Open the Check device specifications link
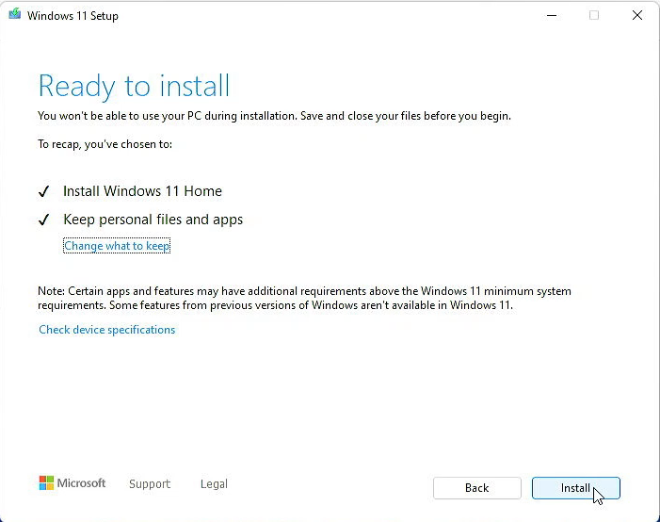The height and width of the screenshot is (522, 660). 106,330
